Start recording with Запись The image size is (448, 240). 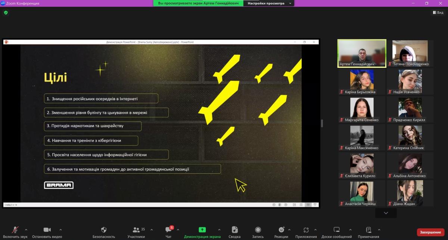[x=258, y=232]
